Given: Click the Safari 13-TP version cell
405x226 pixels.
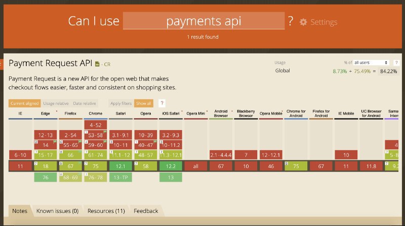Looking at the screenshot, I should click(x=120, y=178).
